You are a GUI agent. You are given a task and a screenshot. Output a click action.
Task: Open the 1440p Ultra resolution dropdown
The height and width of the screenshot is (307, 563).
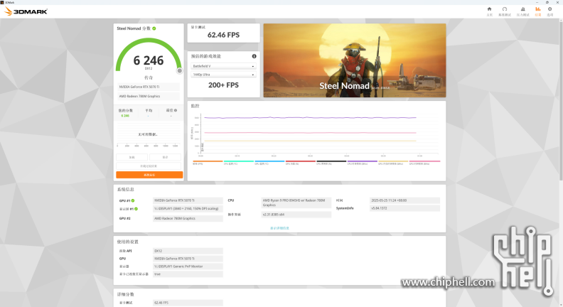coord(223,75)
